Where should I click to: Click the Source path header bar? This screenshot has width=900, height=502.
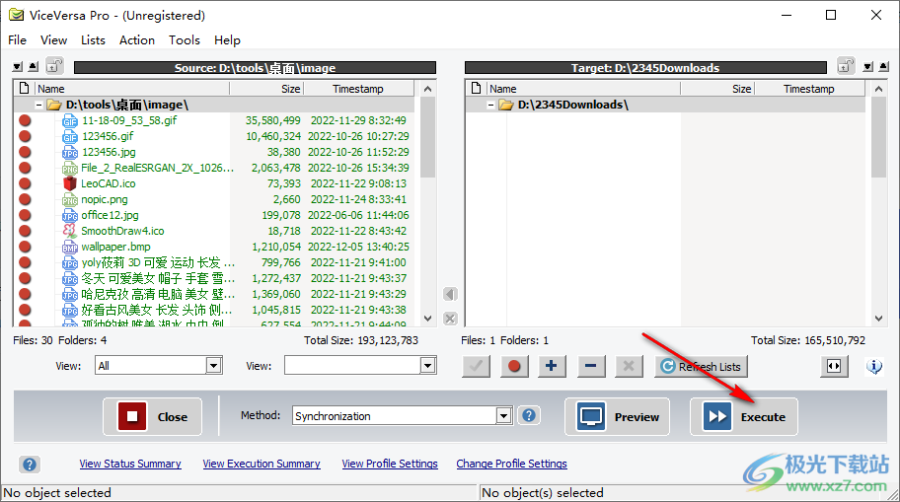255,68
